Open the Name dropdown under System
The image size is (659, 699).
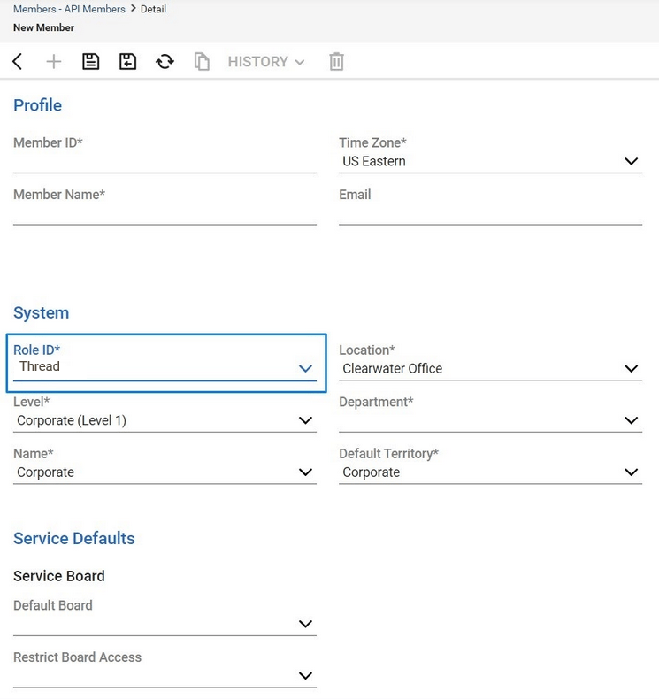[165, 472]
